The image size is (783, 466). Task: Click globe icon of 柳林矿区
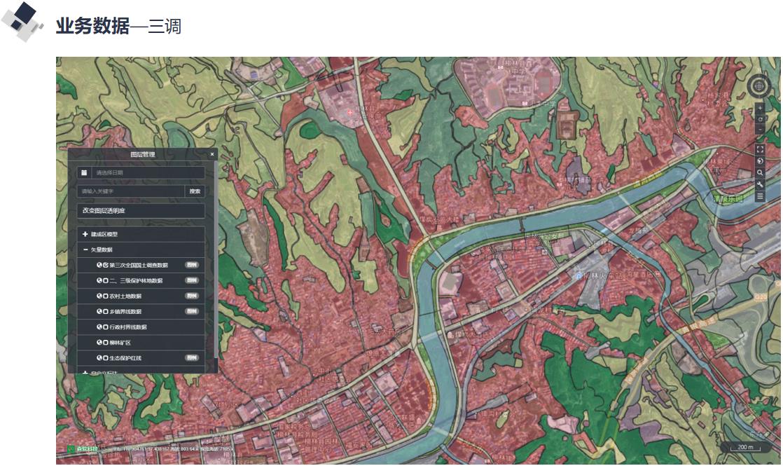click(99, 342)
